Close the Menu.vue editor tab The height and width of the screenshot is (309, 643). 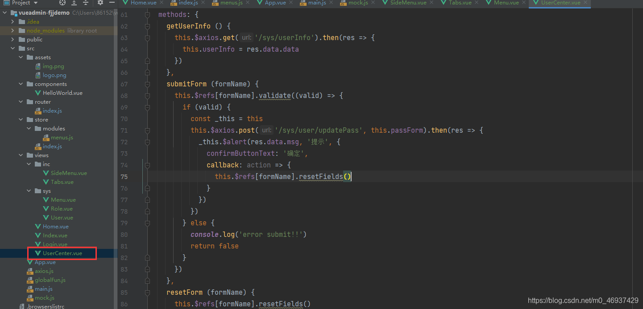click(524, 3)
